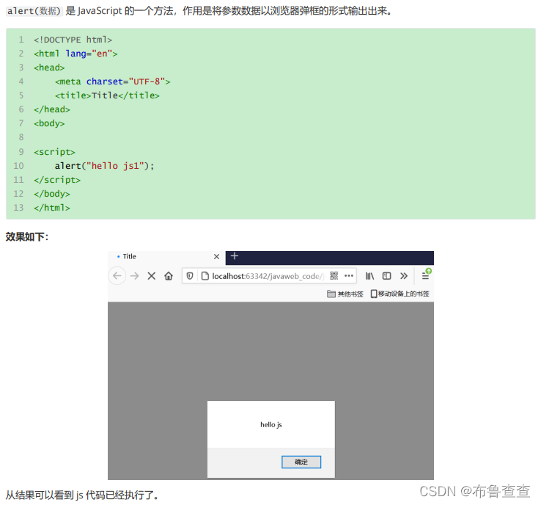The height and width of the screenshot is (505, 541).
Task: Click the closing </script> tag line
Action: pos(57,180)
